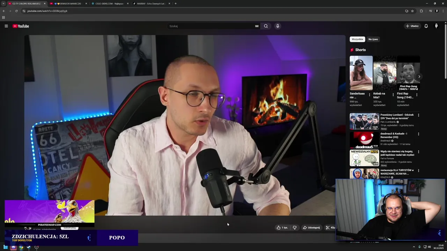Open the on-screen keyboard in search box
447x251 pixels.
[257, 26]
